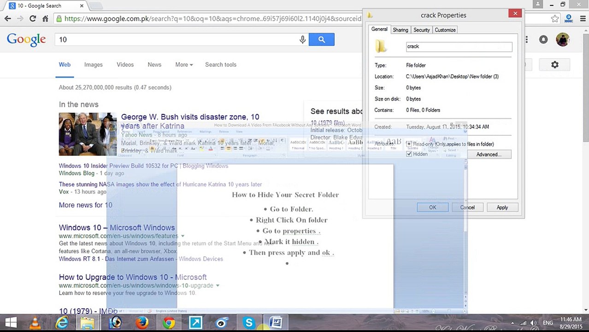Launch VLC media player from taskbar
Viewport: 589px width, 332px height.
pos(35,322)
